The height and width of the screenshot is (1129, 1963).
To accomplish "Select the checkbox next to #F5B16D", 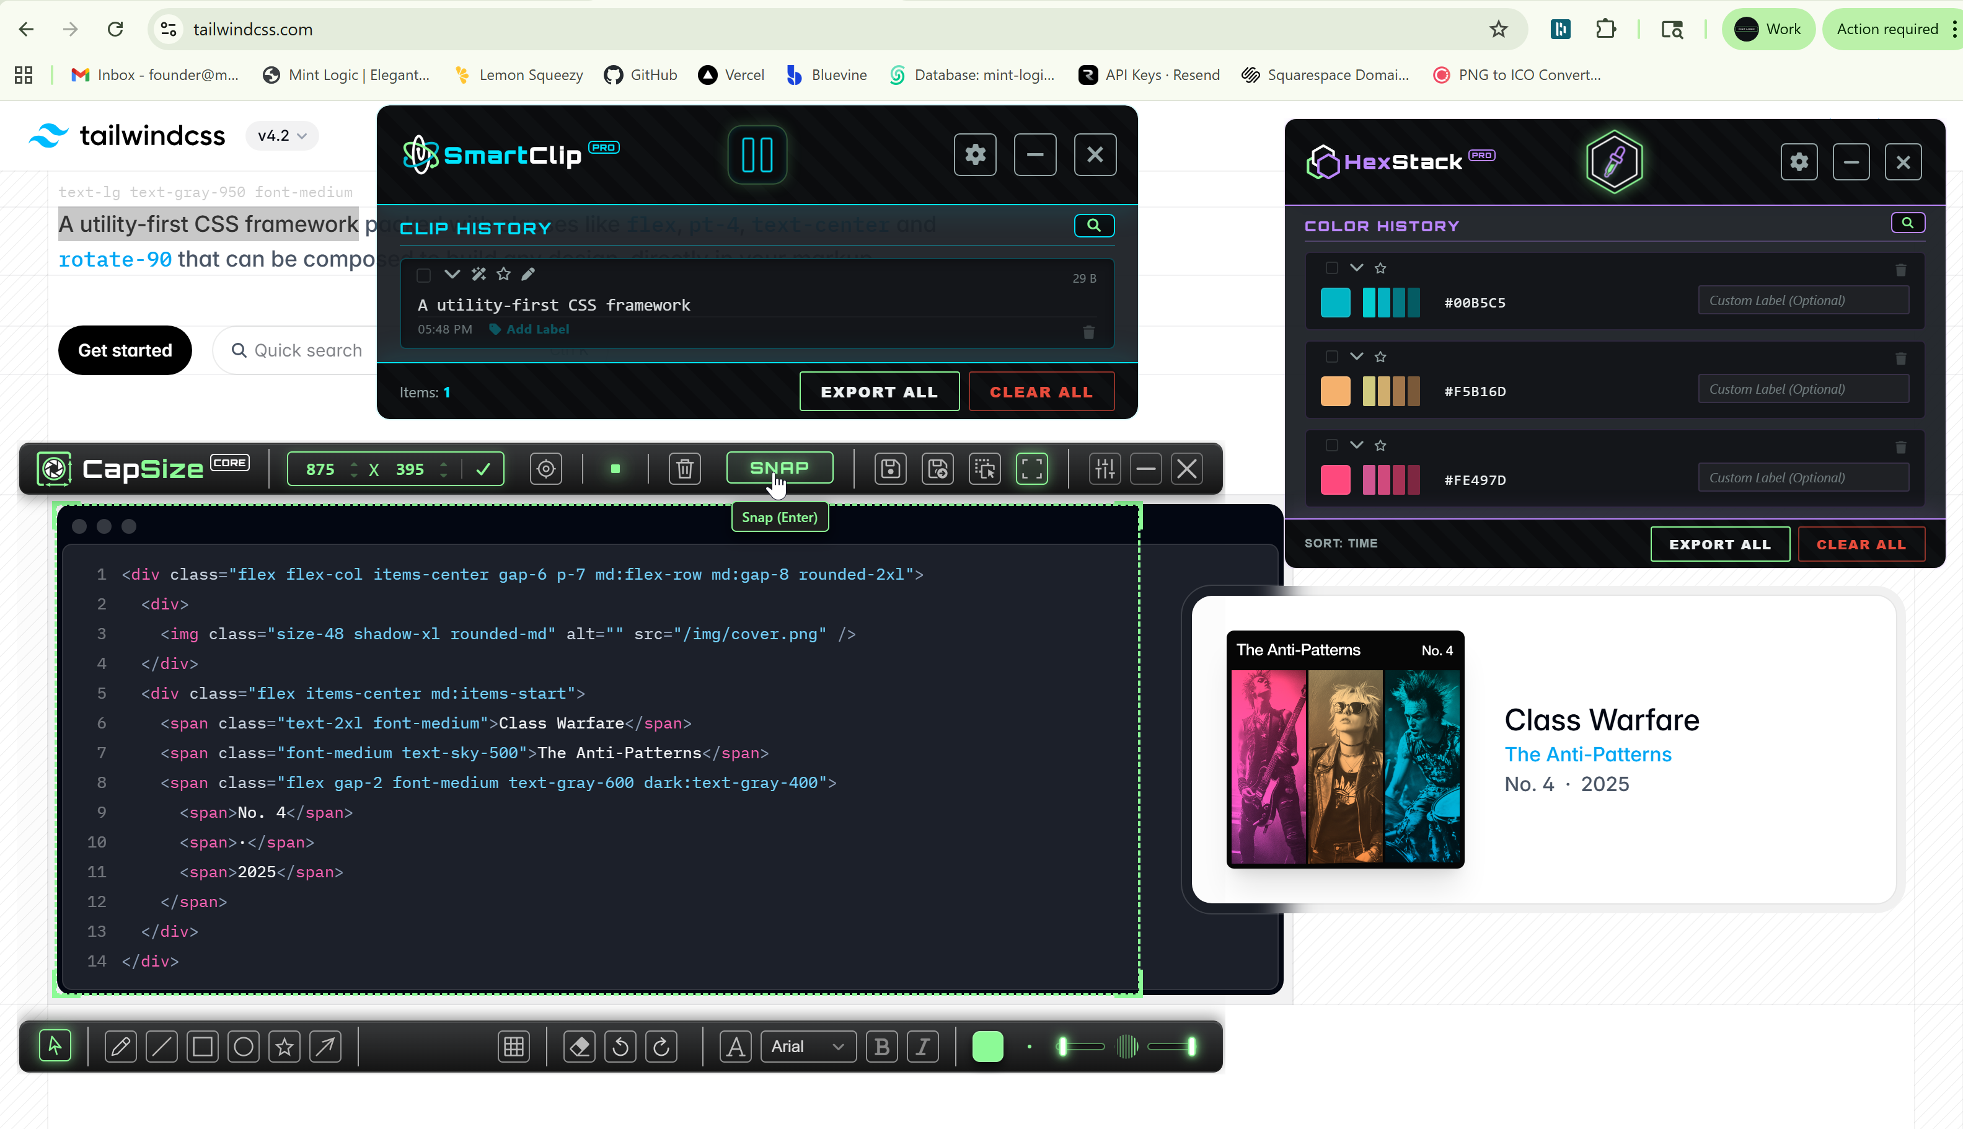I will (1332, 356).
